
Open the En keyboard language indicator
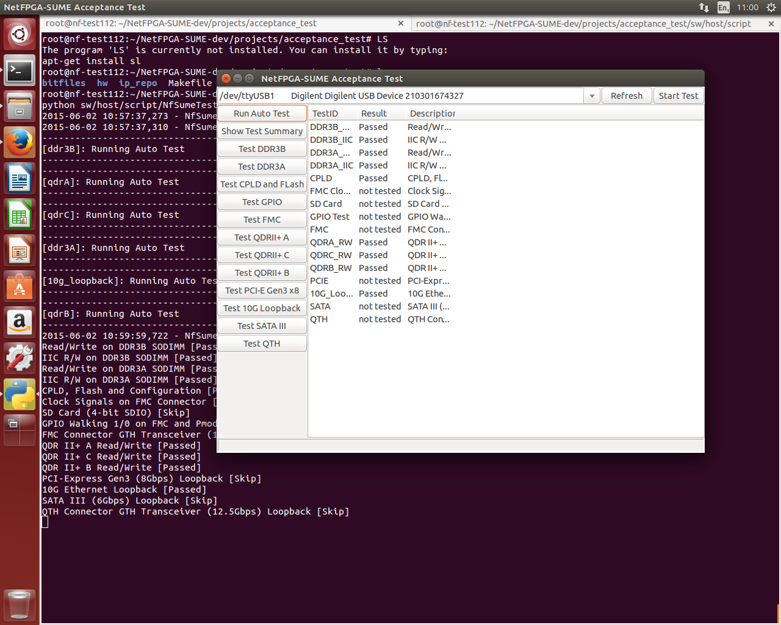tap(723, 7)
